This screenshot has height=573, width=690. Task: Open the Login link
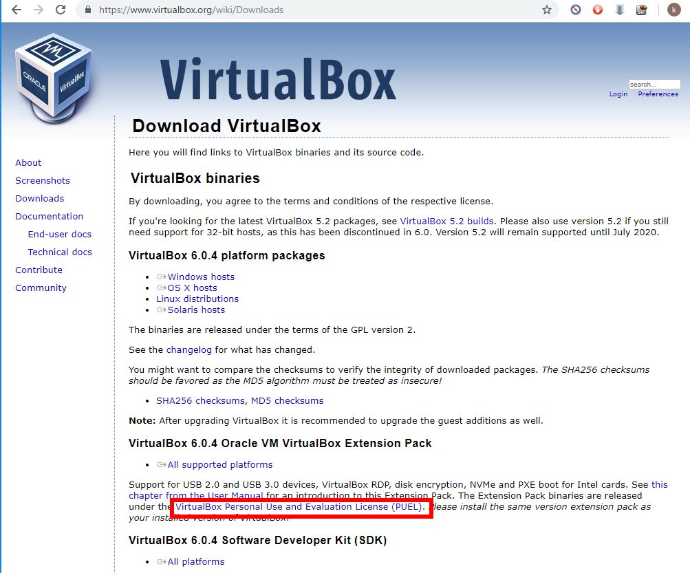618,94
